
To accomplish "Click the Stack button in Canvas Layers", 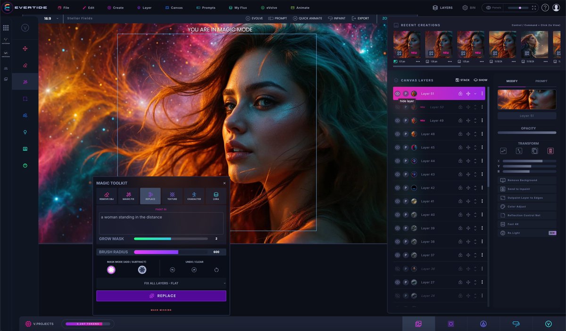I will click(462, 80).
